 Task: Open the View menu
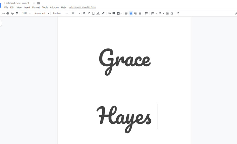tap(19, 7)
